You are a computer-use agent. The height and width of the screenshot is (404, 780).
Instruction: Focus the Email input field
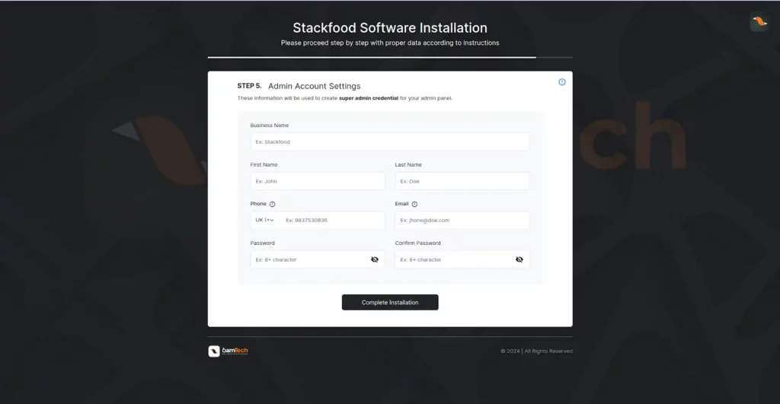coord(462,220)
